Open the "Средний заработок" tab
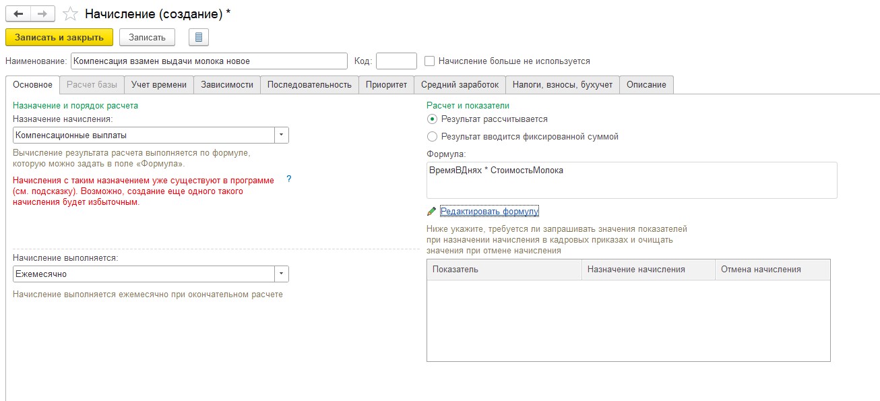This screenshot has height=401, width=880. click(x=460, y=85)
